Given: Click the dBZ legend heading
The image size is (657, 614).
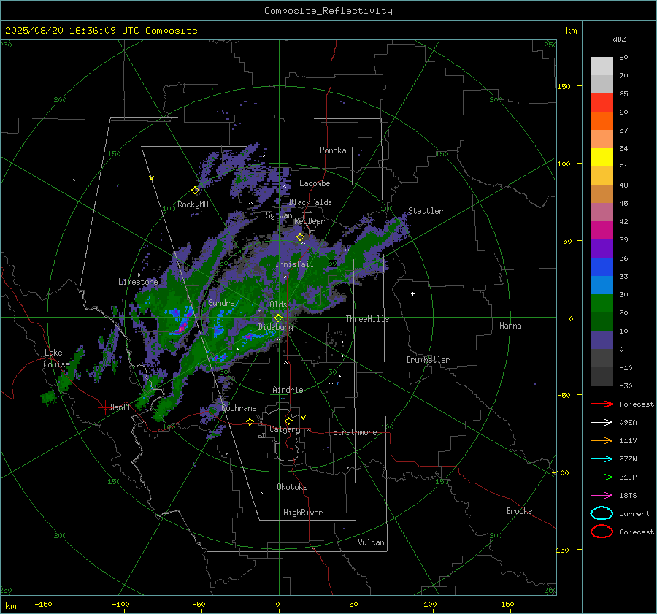Looking at the screenshot, I should (619, 39).
